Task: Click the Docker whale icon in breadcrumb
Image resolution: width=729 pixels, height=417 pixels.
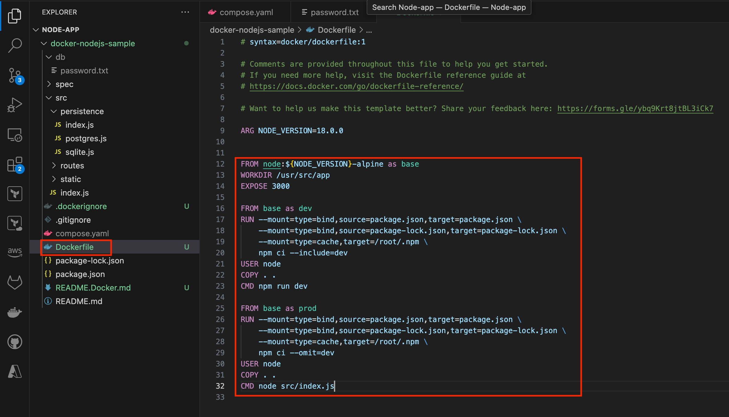Action: tap(310, 30)
